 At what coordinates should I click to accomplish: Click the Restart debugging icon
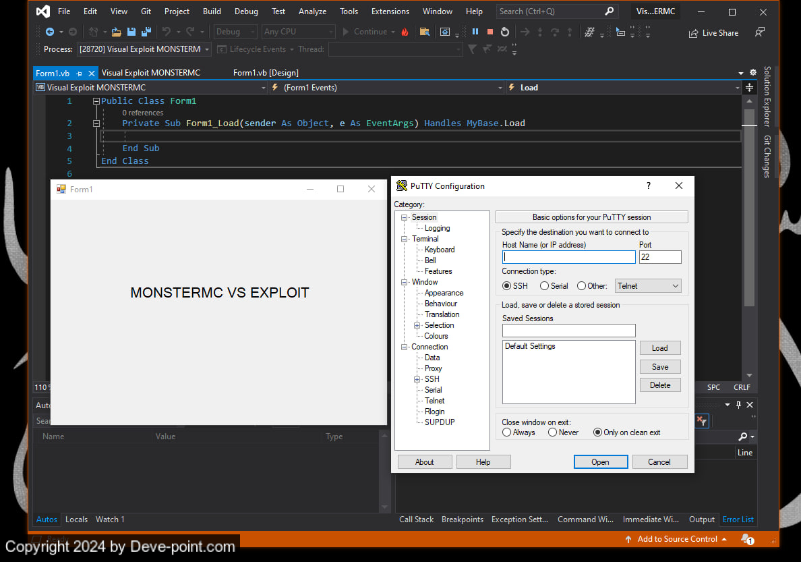(x=505, y=32)
